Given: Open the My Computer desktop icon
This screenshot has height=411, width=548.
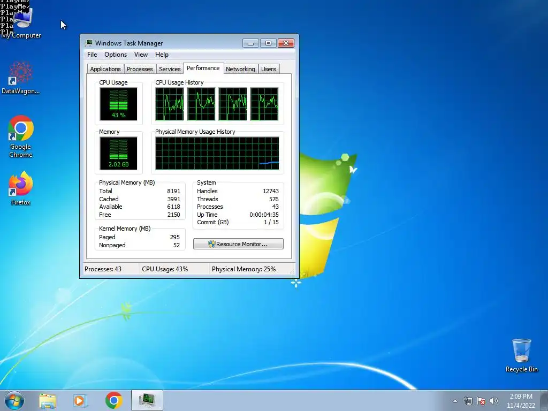Looking at the screenshot, I should [21, 22].
